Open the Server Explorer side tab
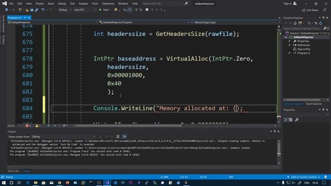This screenshot has width=331, height=186. (4, 24)
